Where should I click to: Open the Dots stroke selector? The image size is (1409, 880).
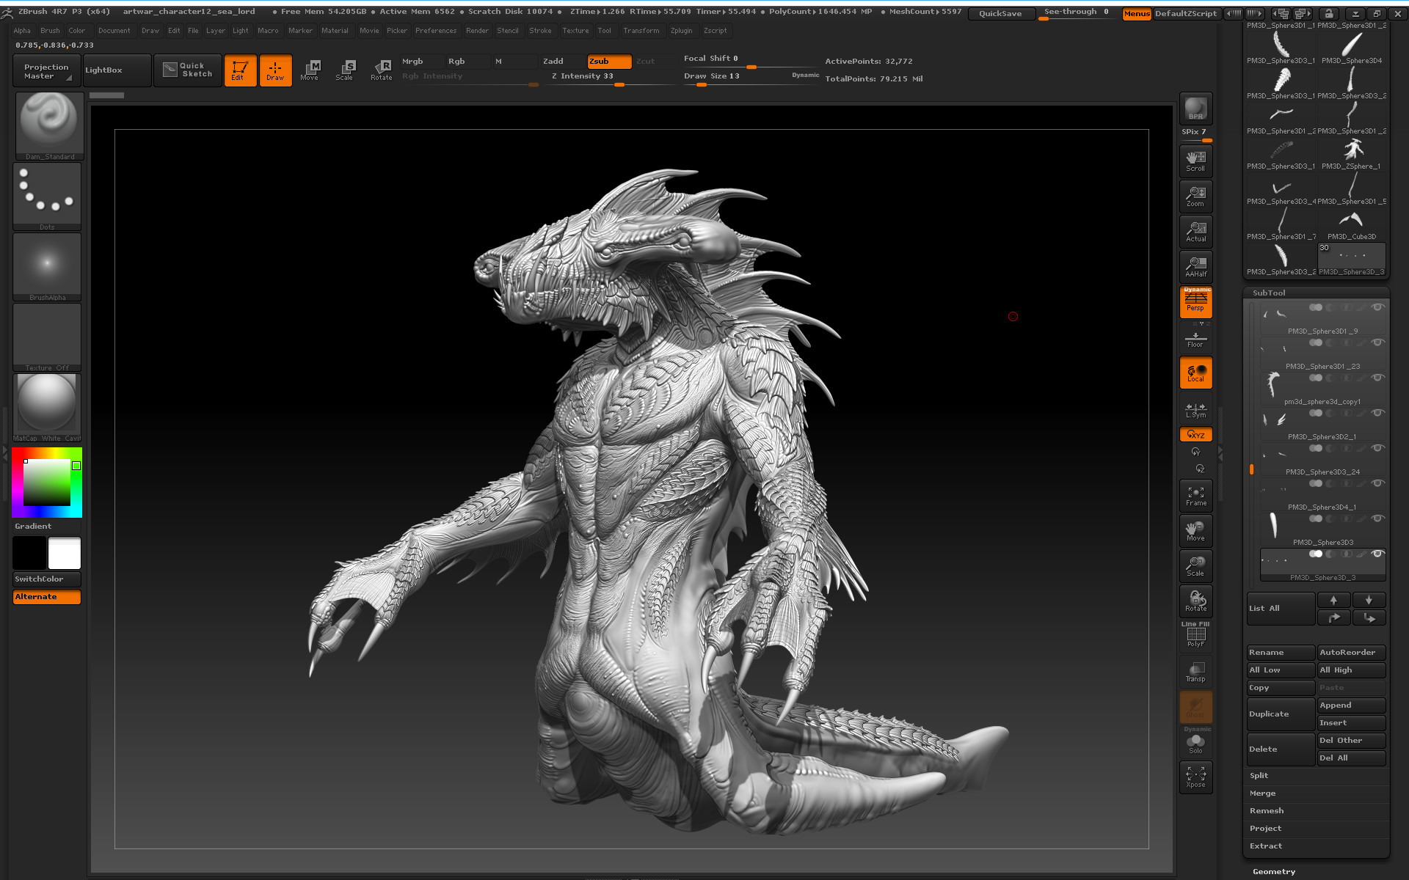47,196
